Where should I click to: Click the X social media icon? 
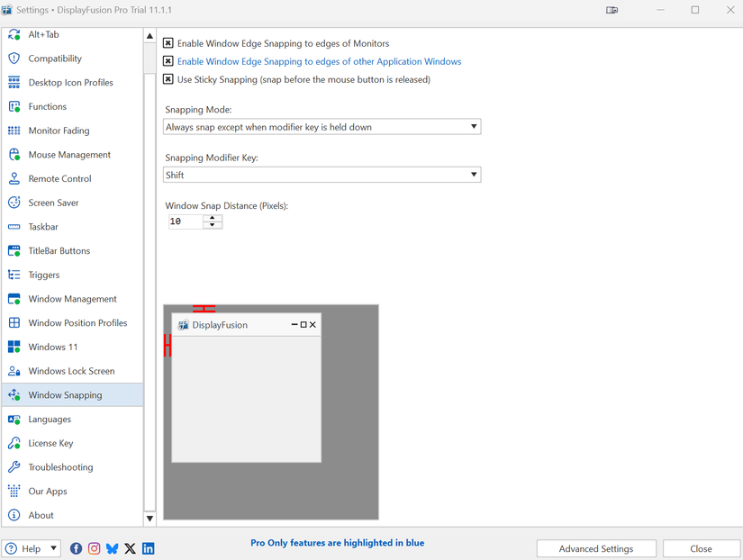coord(130,548)
